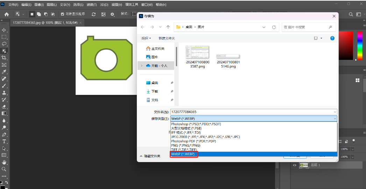Hide 图层 1 using eye icon
This screenshot has width=366, height=189.
pos(295,165)
